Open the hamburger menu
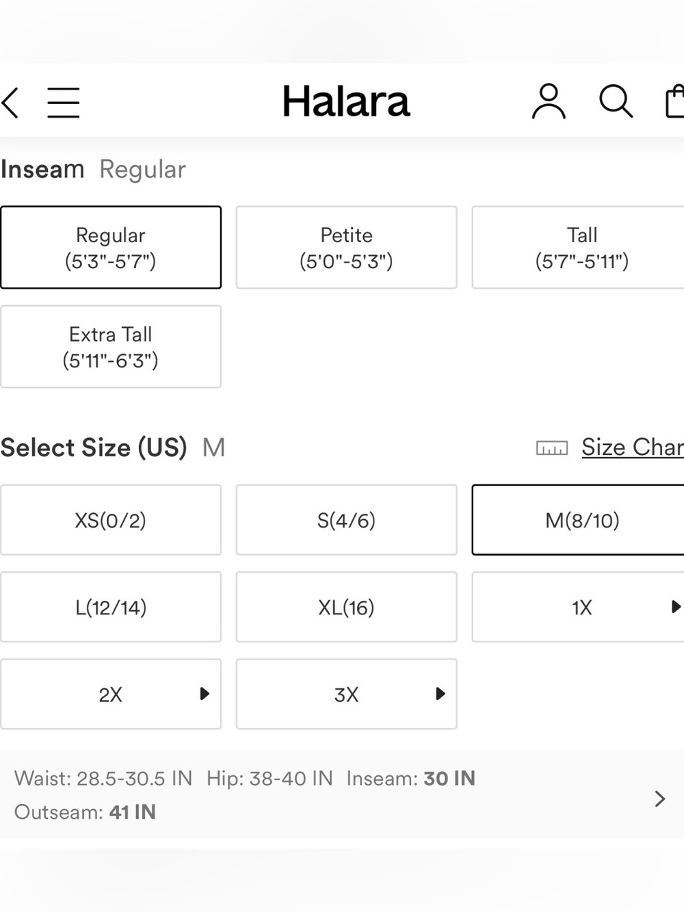684x912 pixels. [64, 103]
